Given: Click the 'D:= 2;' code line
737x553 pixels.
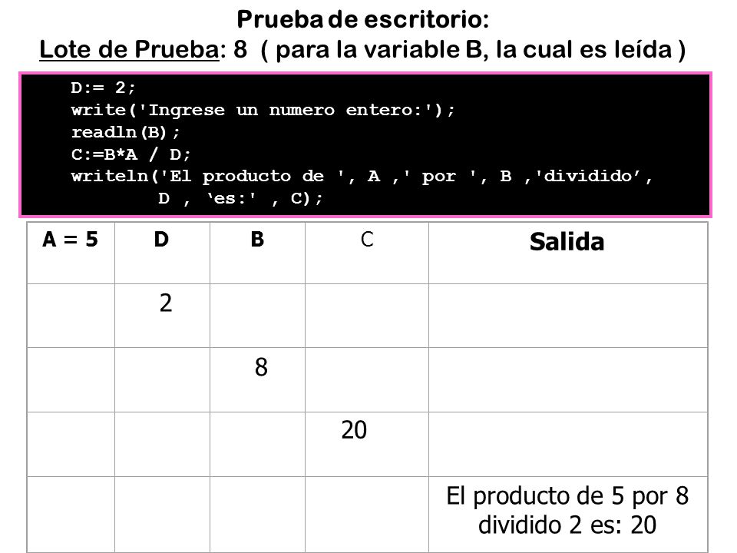Looking at the screenshot, I should tap(103, 88).
